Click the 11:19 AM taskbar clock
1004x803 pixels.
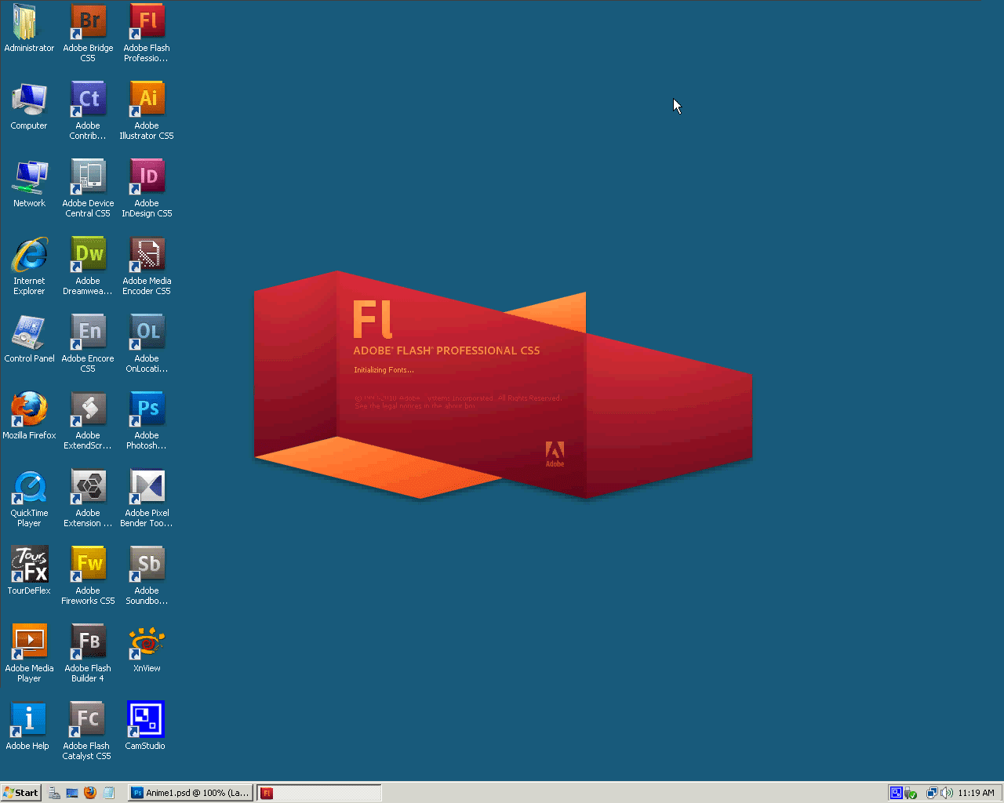pos(976,793)
